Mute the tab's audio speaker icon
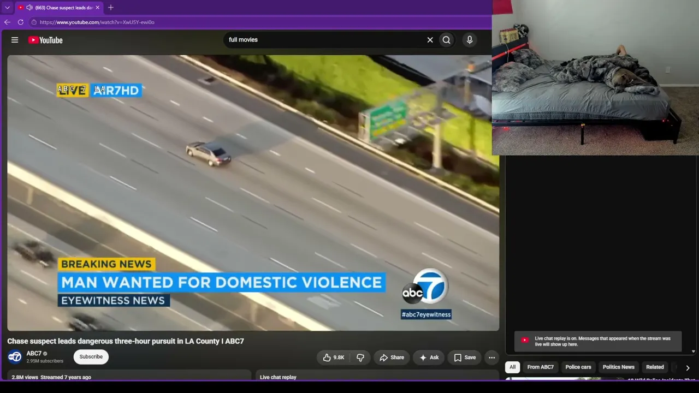This screenshot has width=699, height=393. [x=29, y=8]
